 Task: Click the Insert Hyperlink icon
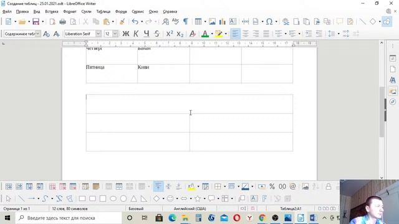point(286,22)
